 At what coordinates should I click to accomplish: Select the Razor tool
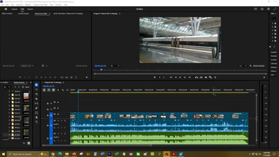pos(37,99)
